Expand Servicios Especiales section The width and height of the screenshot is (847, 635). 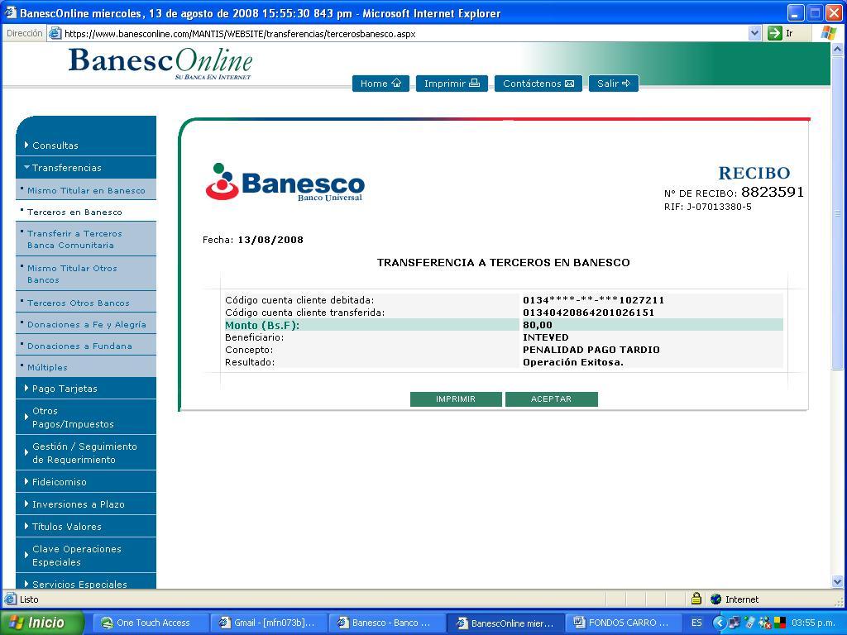86,583
